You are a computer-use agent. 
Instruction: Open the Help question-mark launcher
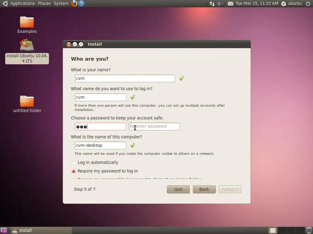click(81, 3)
